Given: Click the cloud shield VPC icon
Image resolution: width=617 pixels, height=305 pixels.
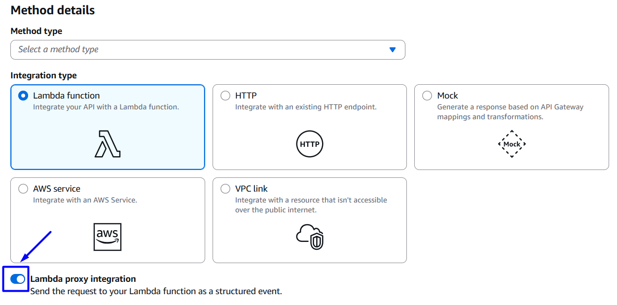Looking at the screenshot, I should click(310, 237).
